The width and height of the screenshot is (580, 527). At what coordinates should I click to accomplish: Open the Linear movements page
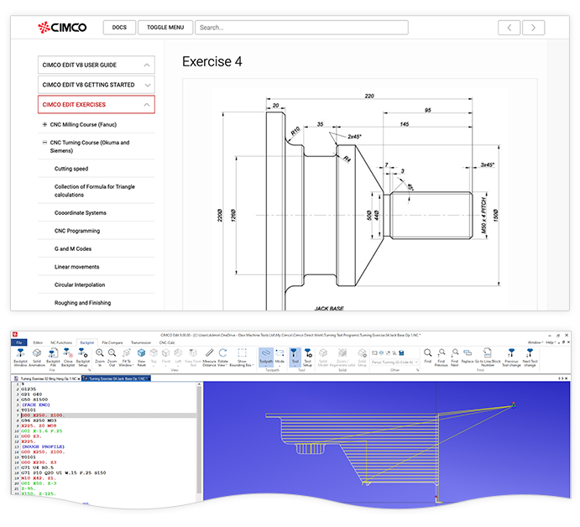click(77, 267)
